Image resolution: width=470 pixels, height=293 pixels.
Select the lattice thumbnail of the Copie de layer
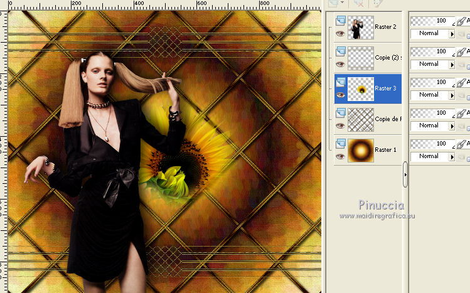pos(361,120)
